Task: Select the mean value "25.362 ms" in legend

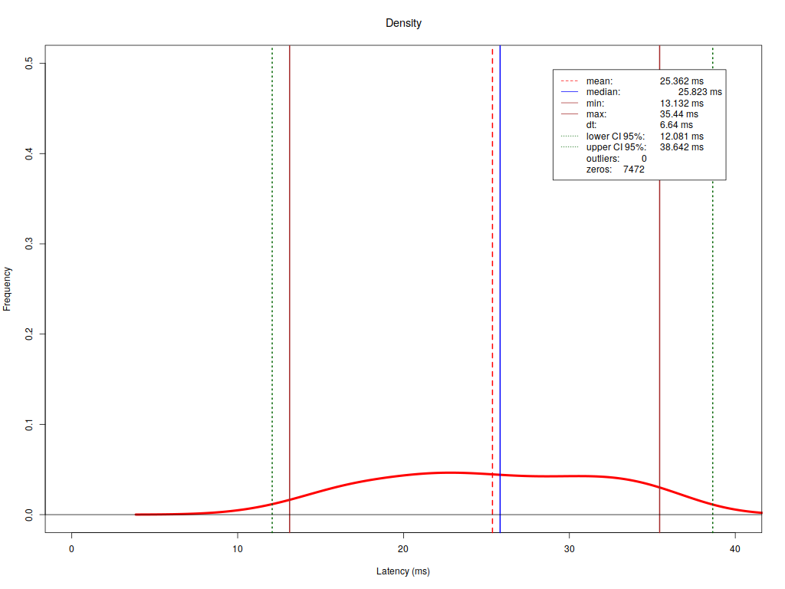Action: pyautogui.click(x=682, y=81)
